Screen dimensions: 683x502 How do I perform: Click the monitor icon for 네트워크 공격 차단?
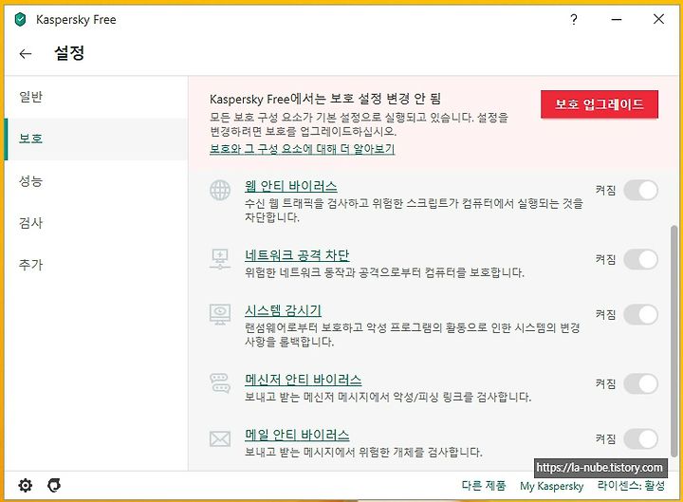coord(220,259)
